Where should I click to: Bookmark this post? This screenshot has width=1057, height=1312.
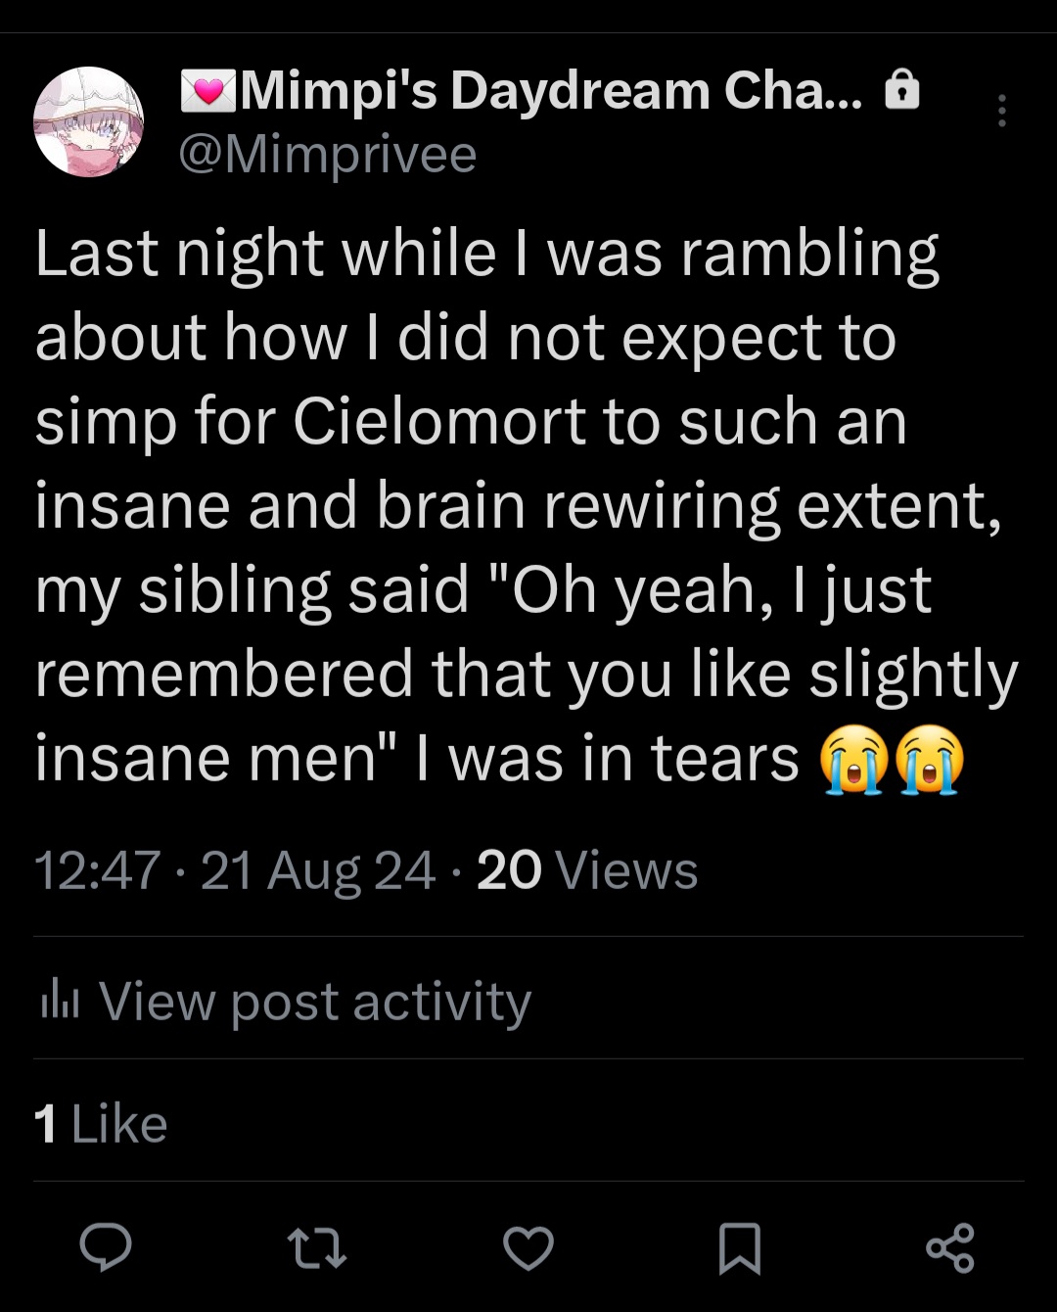tap(739, 1248)
